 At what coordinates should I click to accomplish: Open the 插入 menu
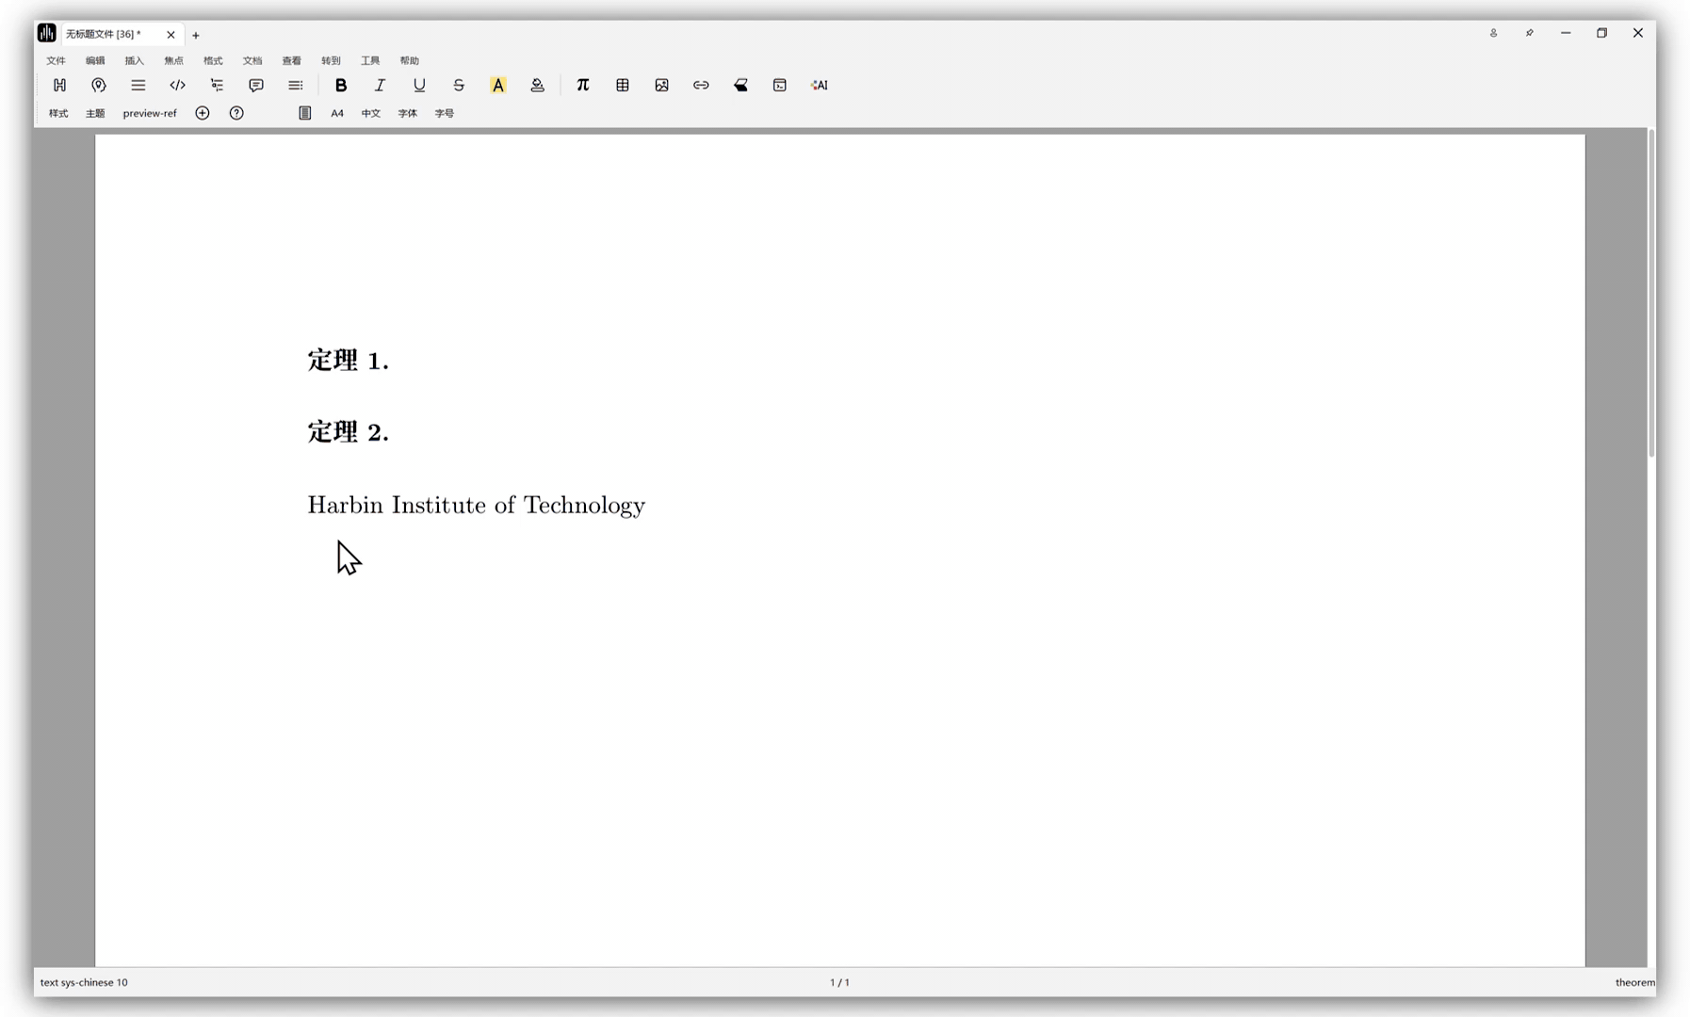click(x=135, y=60)
